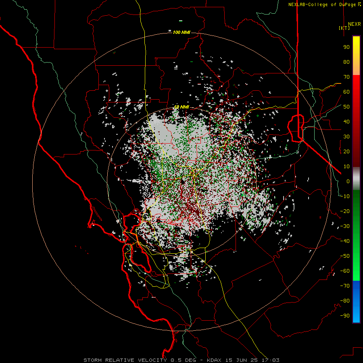
Task: Click the -20 value on velocity scale
Action: click(345, 211)
